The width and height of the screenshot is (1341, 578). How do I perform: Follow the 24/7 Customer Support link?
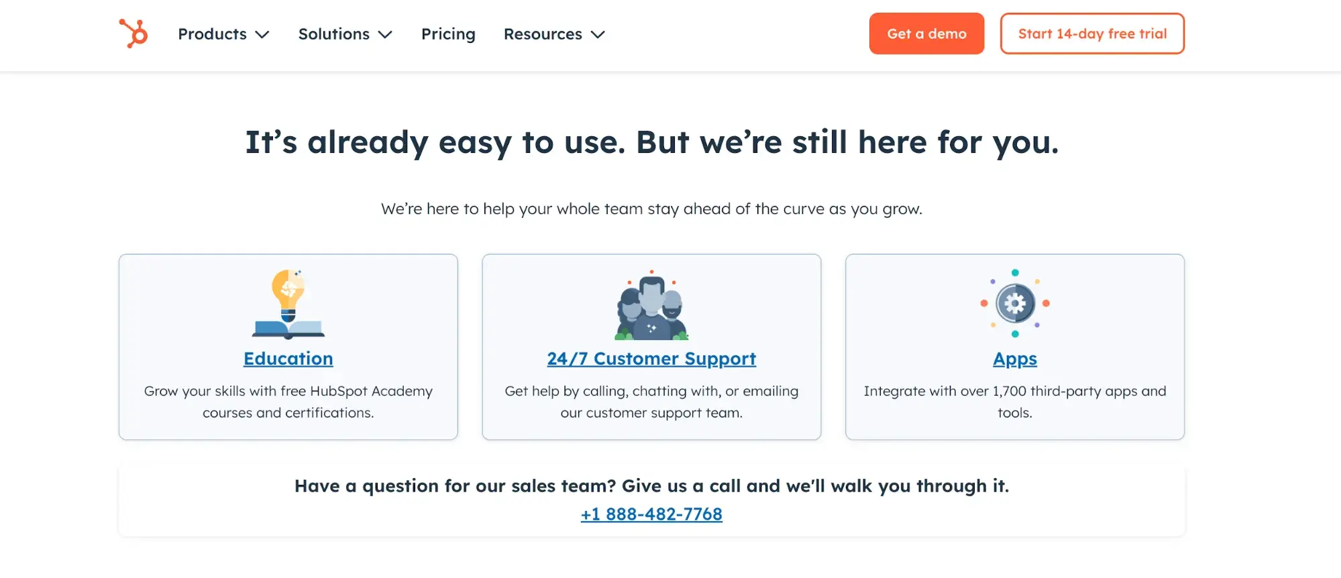coord(651,359)
